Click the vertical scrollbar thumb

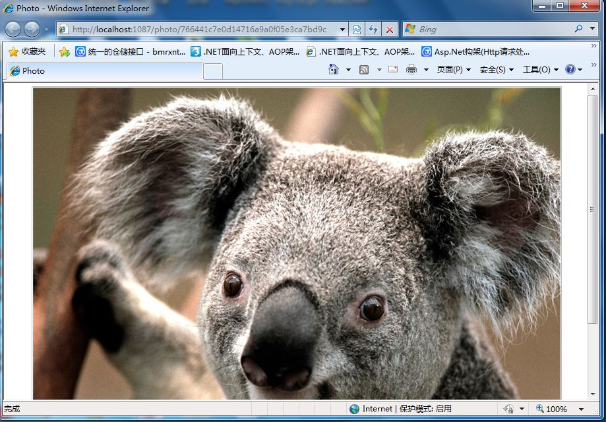[592, 209]
